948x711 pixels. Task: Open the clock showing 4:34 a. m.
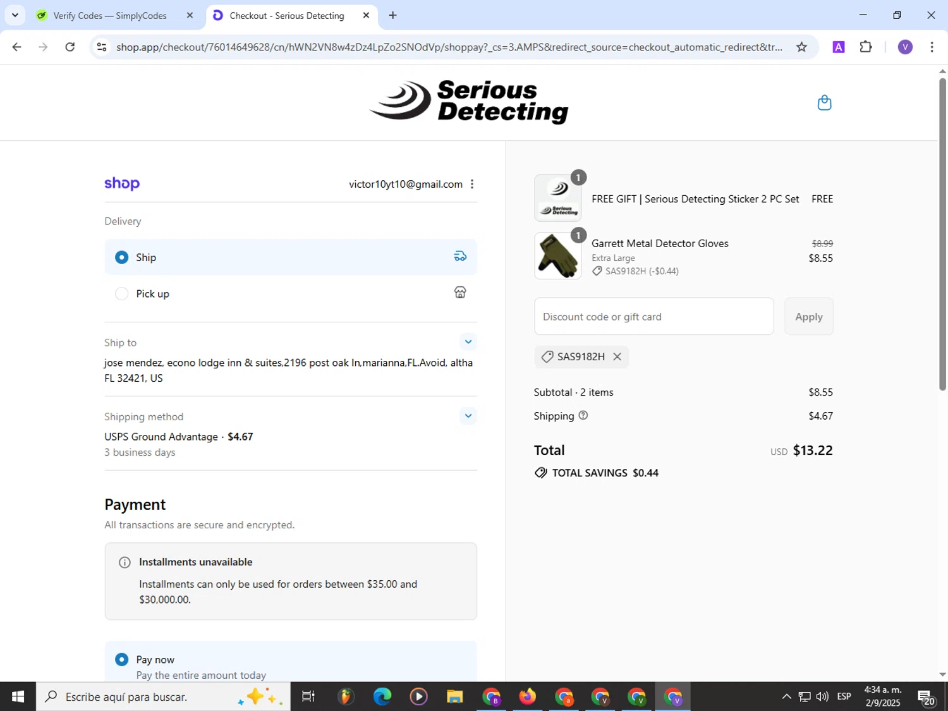883,696
